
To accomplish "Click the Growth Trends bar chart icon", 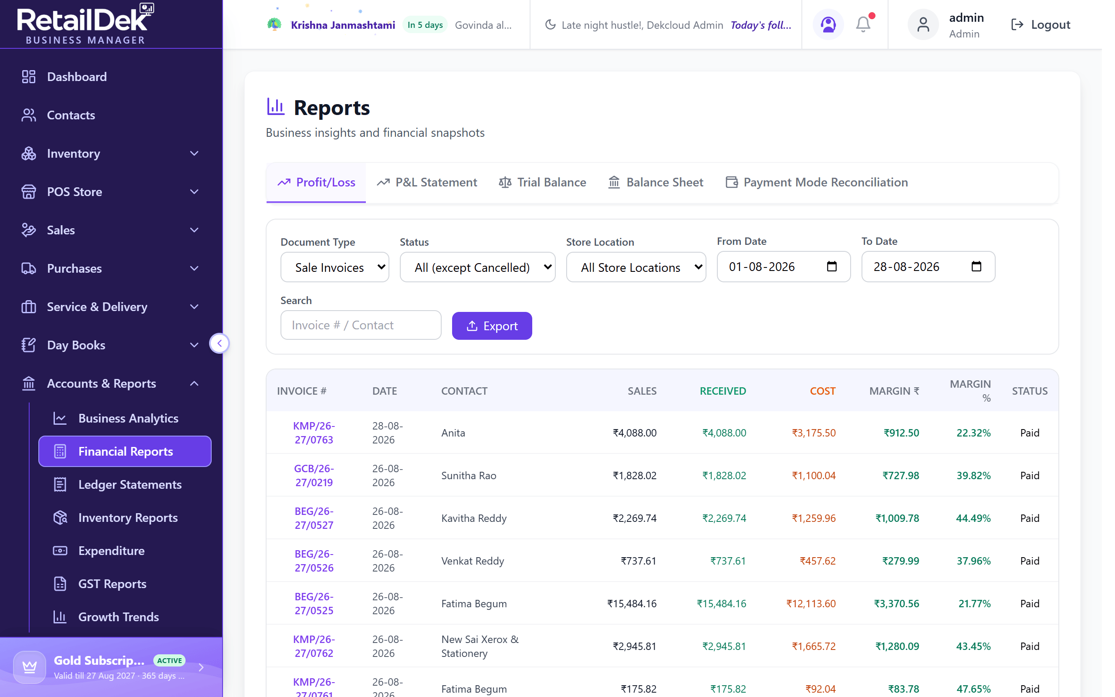I will [60, 617].
